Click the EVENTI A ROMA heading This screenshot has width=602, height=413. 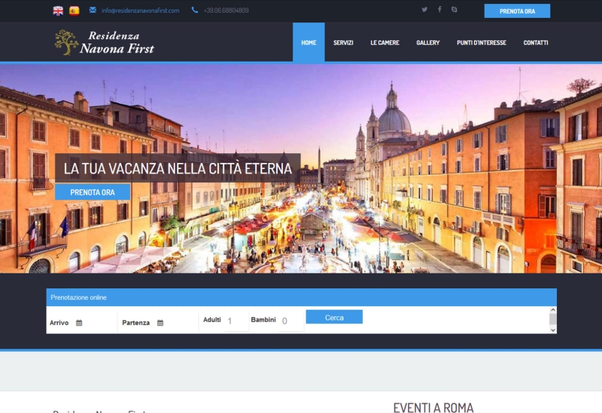[433, 408]
